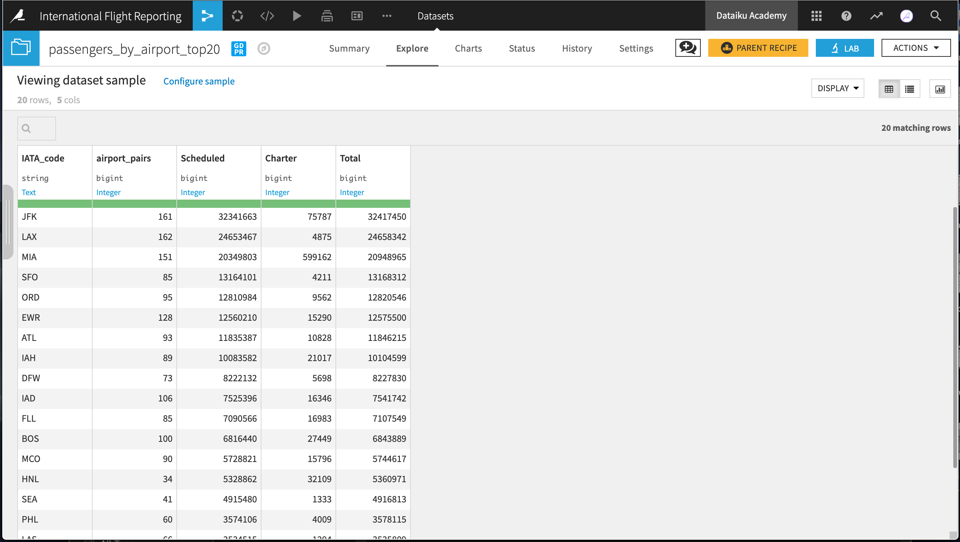The height and width of the screenshot is (542, 960).
Task: Click the Configure sample link
Action: (199, 80)
